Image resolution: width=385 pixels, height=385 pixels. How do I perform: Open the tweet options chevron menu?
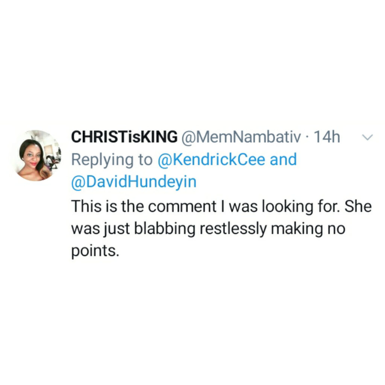coord(367,138)
